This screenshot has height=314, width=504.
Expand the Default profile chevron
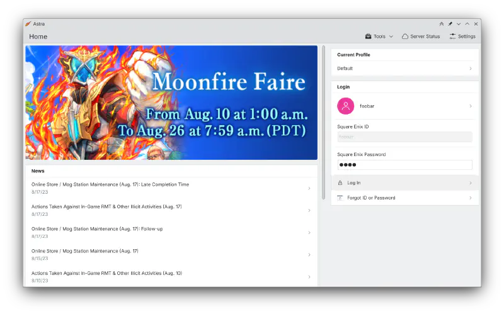470,69
